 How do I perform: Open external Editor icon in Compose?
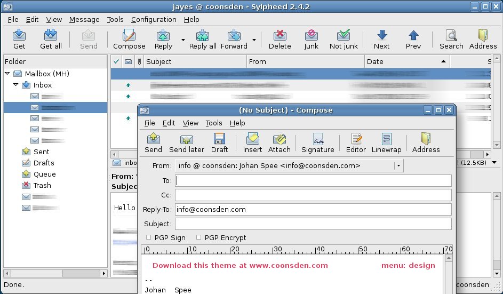(356, 139)
